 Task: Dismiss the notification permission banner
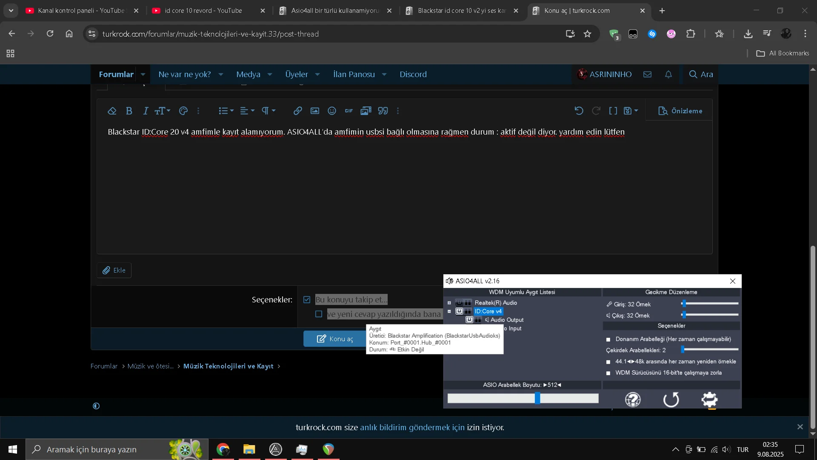(800, 427)
